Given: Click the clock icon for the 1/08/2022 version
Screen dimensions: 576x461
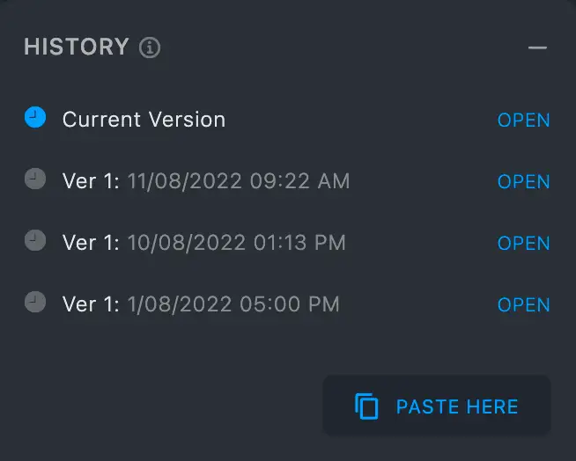Looking at the screenshot, I should [x=35, y=302].
